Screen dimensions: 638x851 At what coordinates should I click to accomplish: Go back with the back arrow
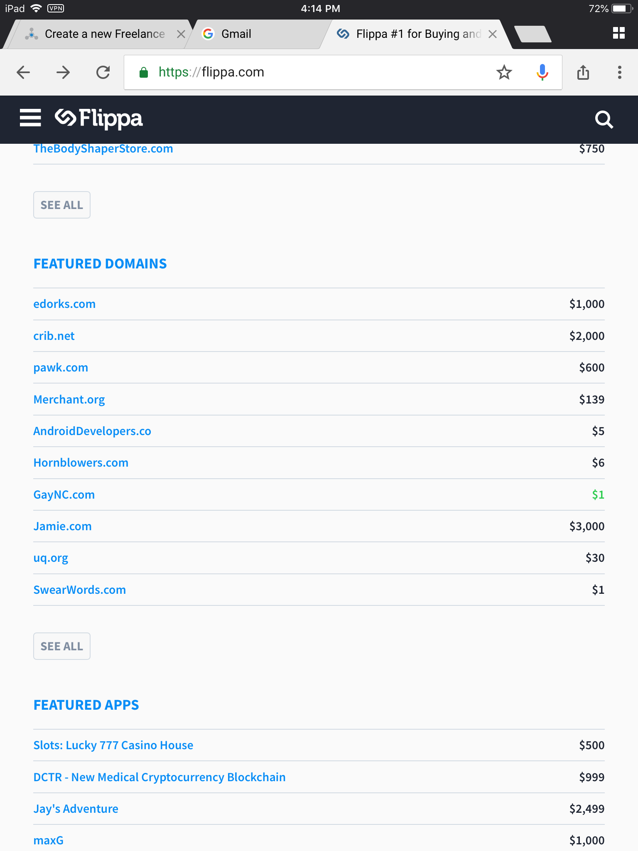[x=24, y=72]
